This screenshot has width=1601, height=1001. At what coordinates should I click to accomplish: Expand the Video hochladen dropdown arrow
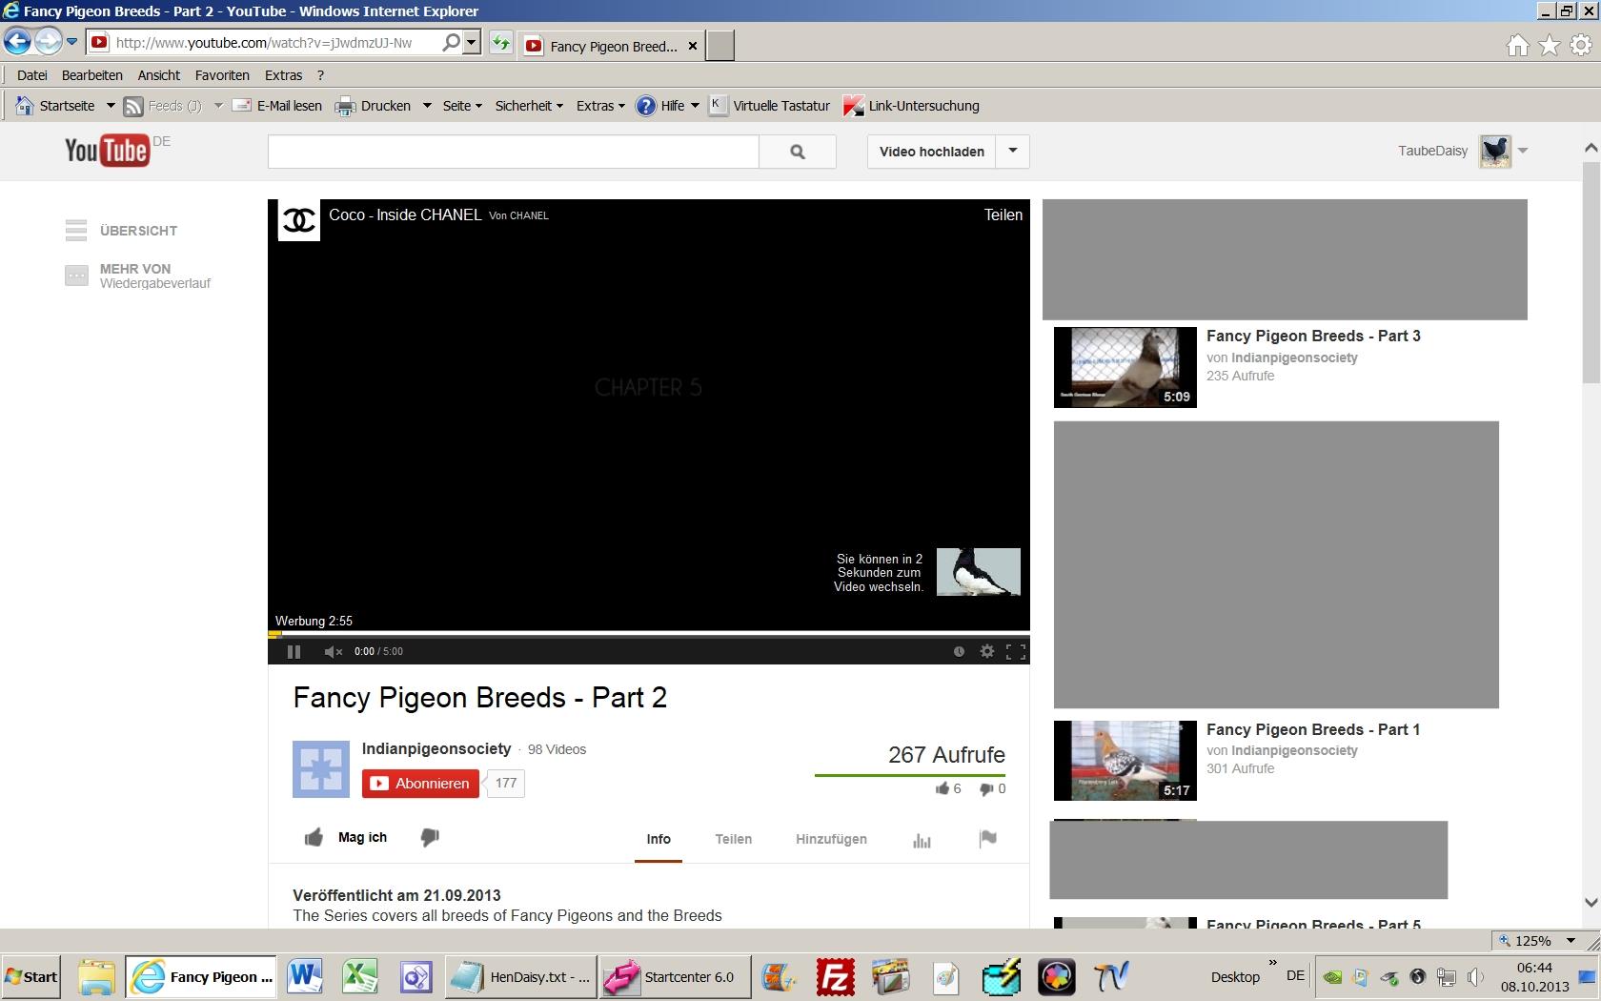[1013, 152]
